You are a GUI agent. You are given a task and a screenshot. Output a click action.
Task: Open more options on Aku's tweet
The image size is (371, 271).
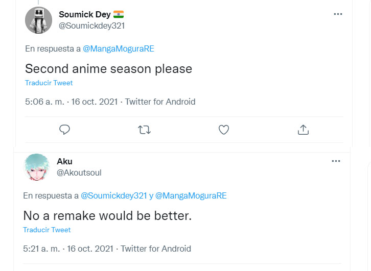(336, 161)
